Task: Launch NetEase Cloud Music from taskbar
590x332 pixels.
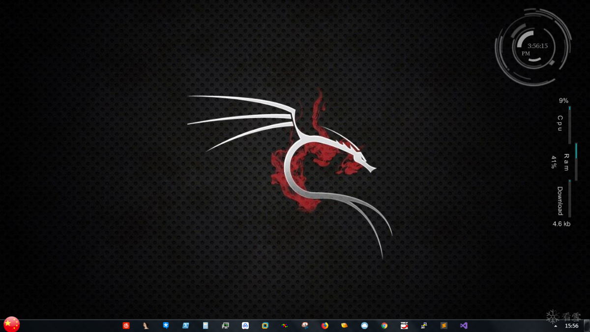Action: 126,326
